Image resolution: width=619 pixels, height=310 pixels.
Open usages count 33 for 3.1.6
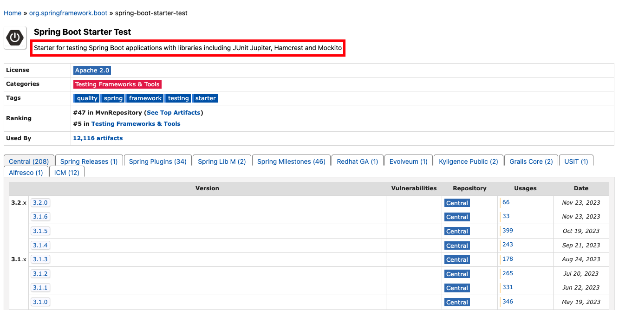pos(506,216)
